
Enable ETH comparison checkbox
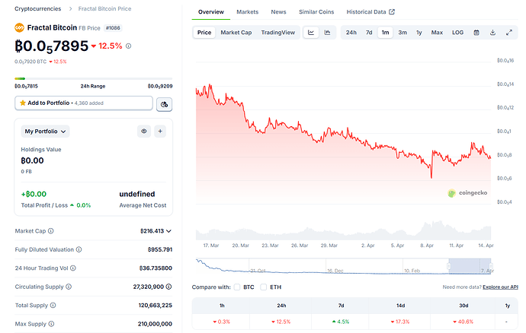(263, 287)
